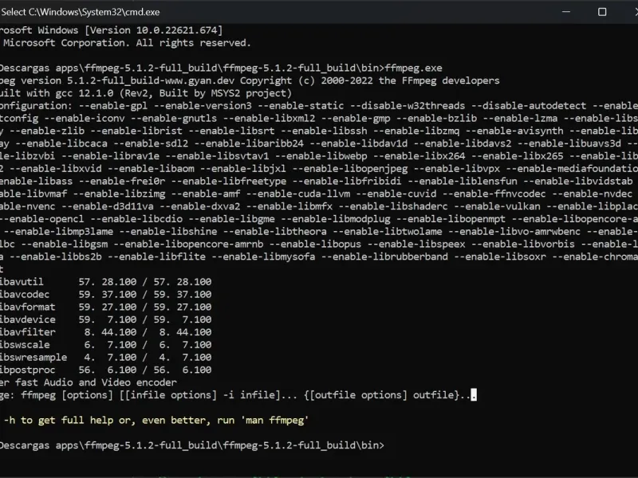Click the --disable-w32threads flag
This screenshot has height=478, width=638.
coord(407,106)
